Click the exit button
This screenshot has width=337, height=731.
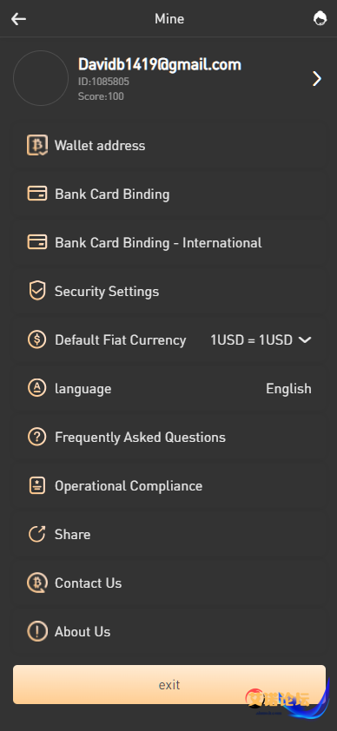168,684
